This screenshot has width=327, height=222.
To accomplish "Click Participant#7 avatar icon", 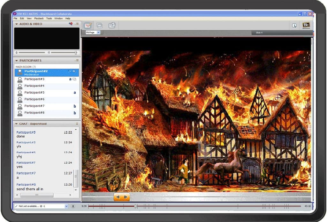I will (x=20, y=106).
